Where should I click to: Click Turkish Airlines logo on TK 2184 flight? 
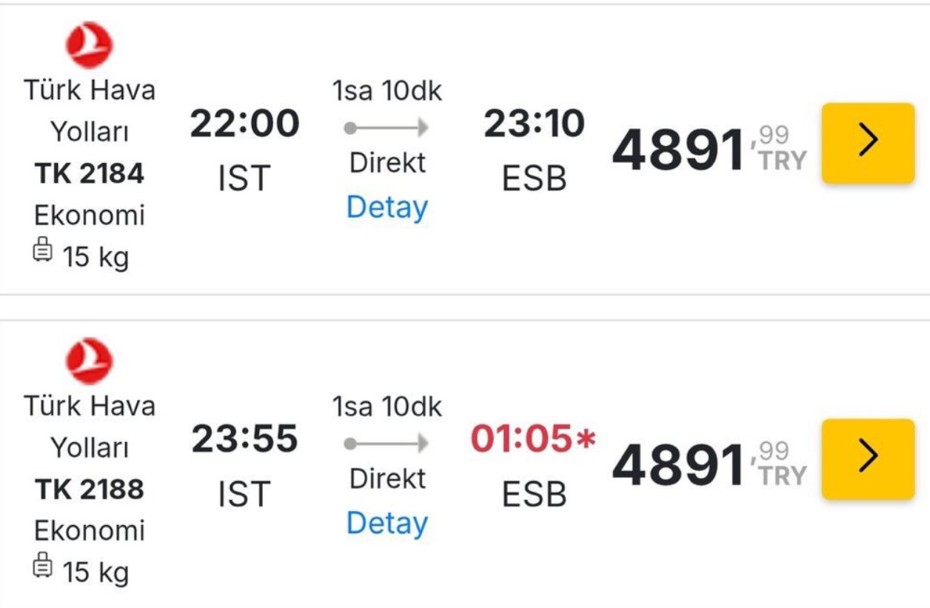click(89, 44)
